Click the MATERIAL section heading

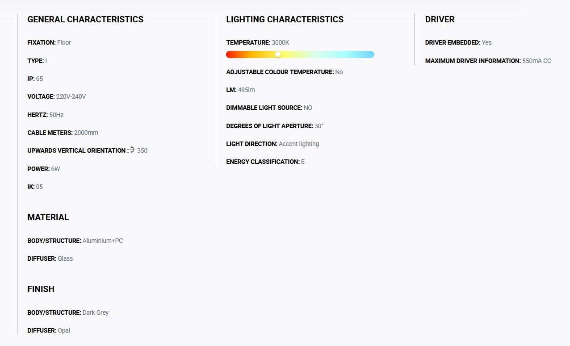(x=48, y=217)
